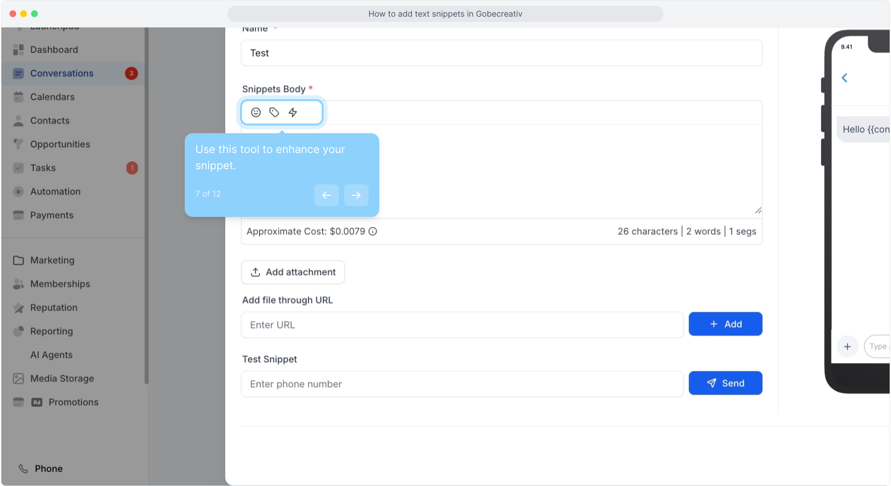Click the Add attachment button

[293, 272]
